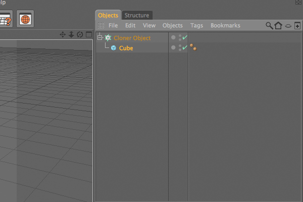Image resolution: width=303 pixels, height=202 pixels.
Task: Click the help table question-mark icon
Action: click(x=6, y=19)
